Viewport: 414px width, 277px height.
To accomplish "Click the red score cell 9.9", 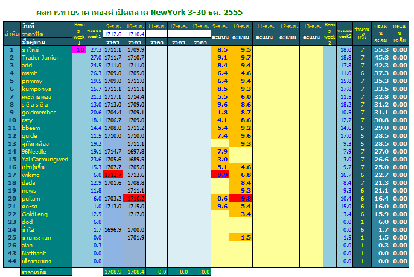I will [x=220, y=175].
